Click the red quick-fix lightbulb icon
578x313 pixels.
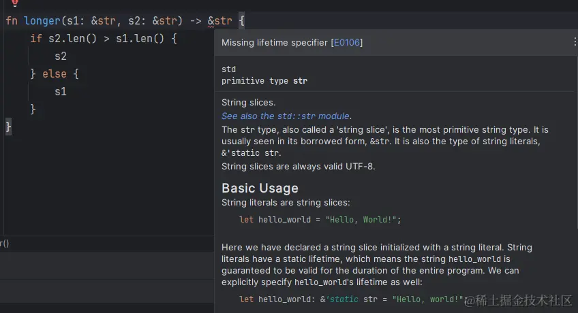pyautogui.click(x=14, y=3)
